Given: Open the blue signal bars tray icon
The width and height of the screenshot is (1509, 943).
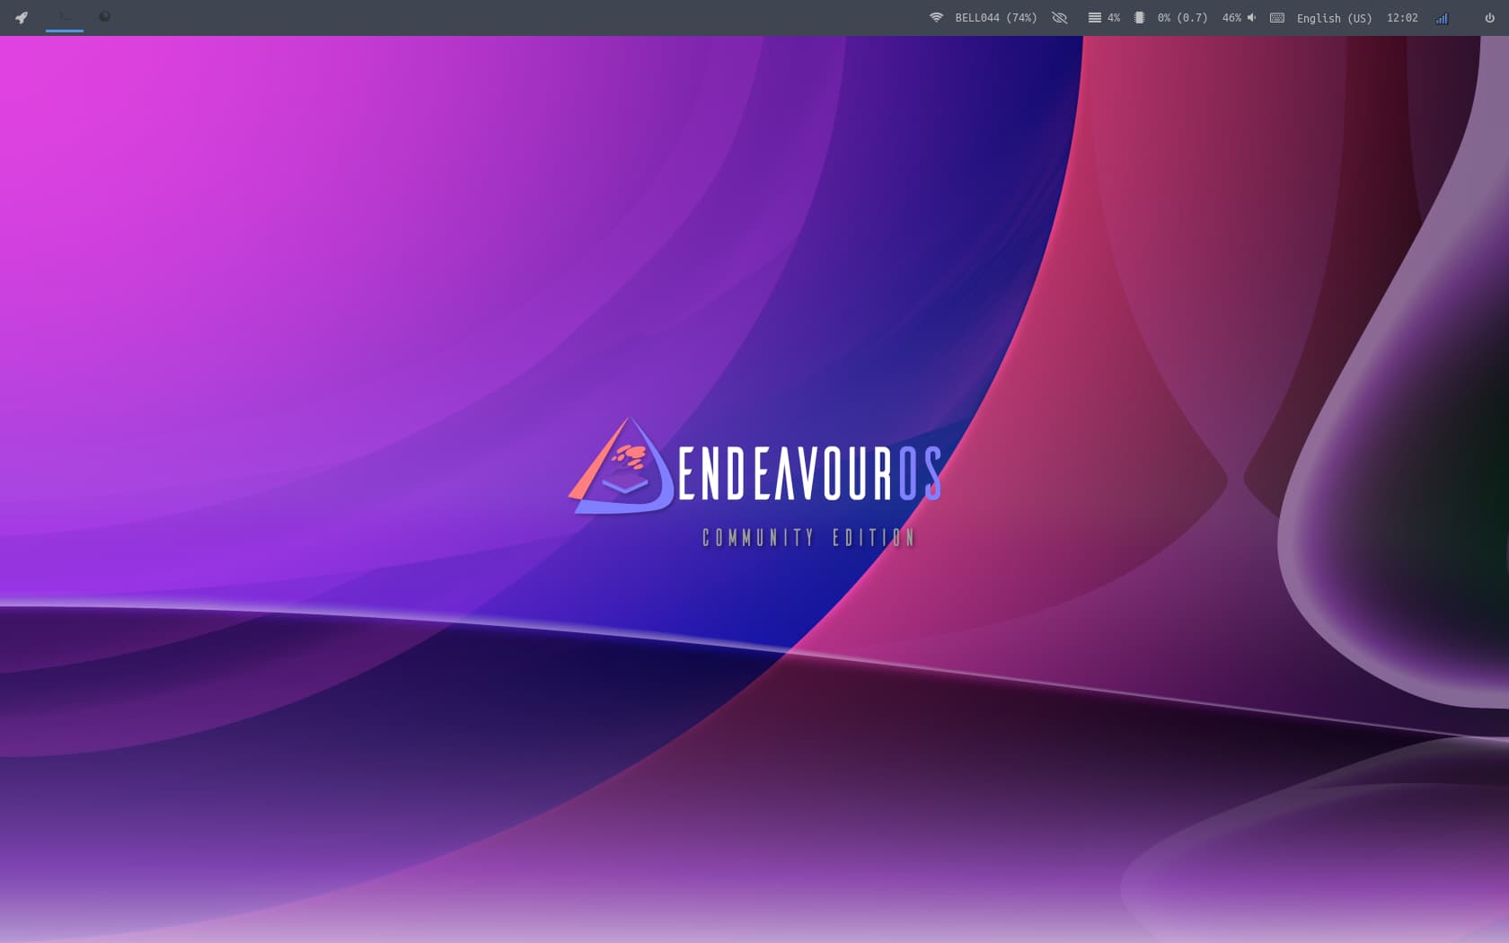Looking at the screenshot, I should click(1442, 18).
